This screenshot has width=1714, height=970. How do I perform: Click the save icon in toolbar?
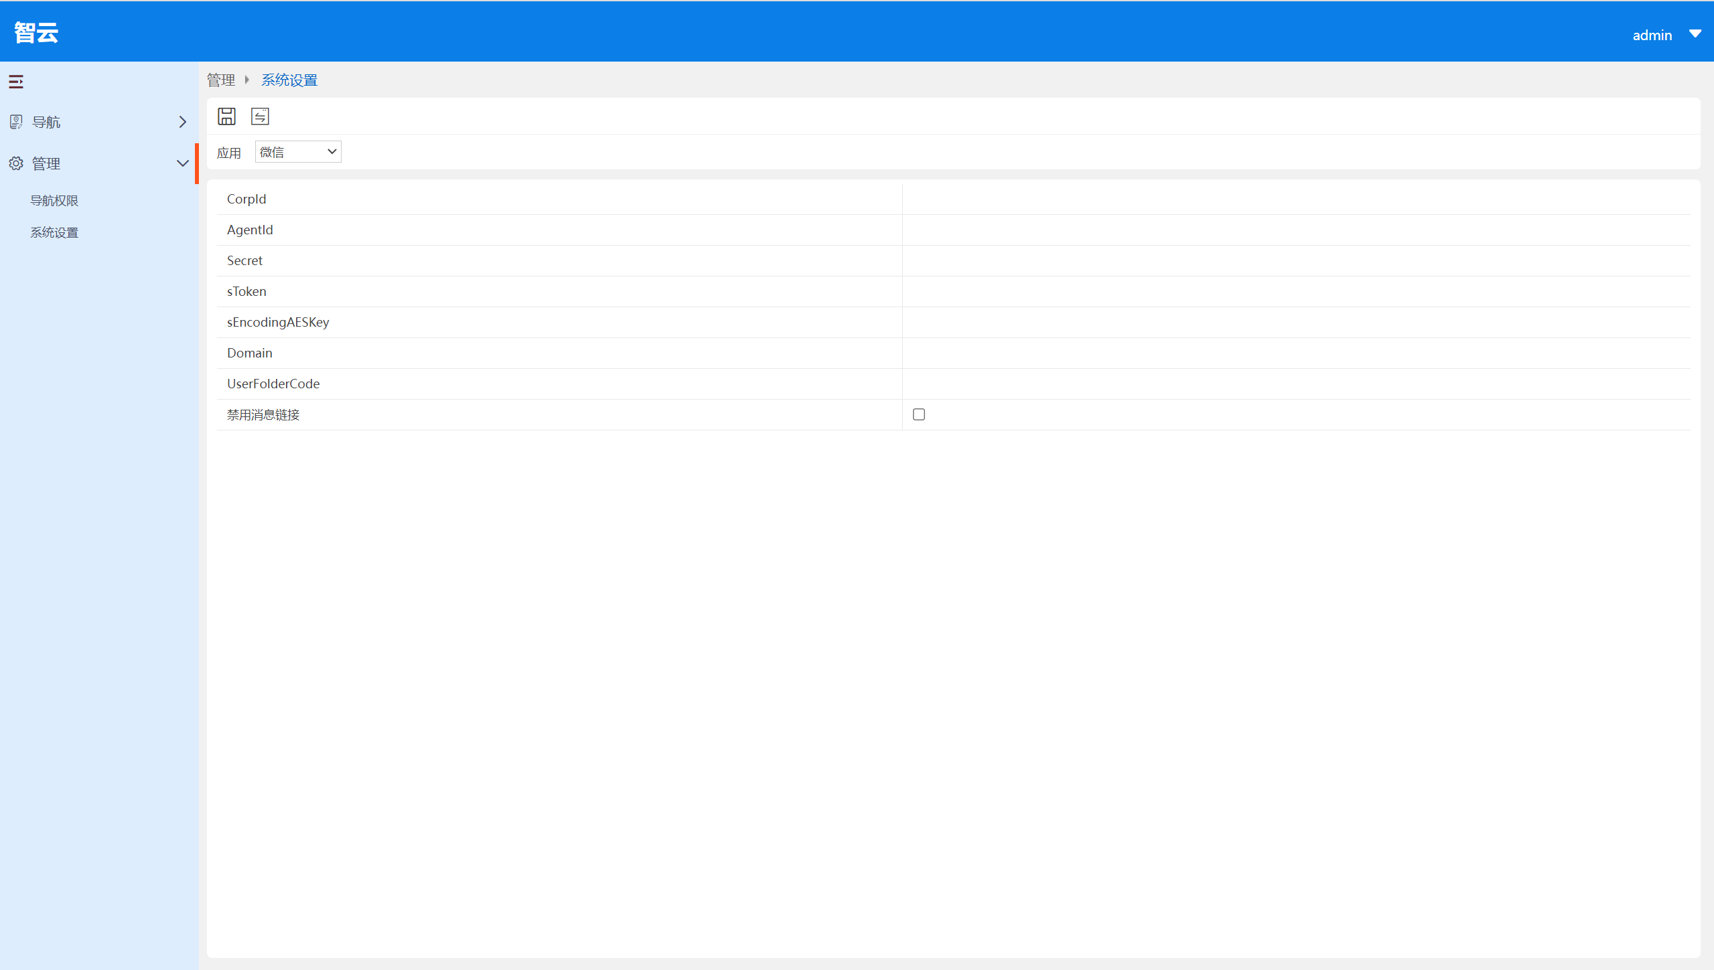pyautogui.click(x=226, y=116)
